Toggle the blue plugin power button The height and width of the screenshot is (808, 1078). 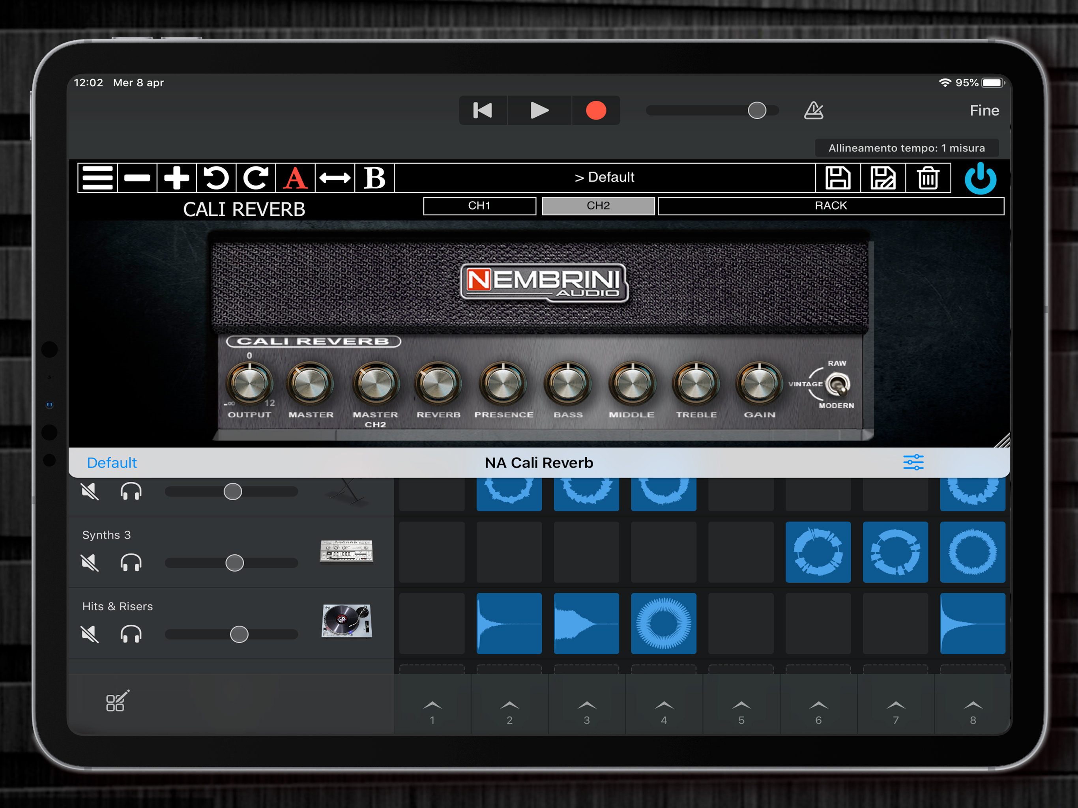click(x=981, y=178)
